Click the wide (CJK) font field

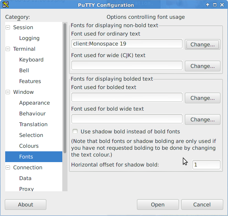(127, 65)
